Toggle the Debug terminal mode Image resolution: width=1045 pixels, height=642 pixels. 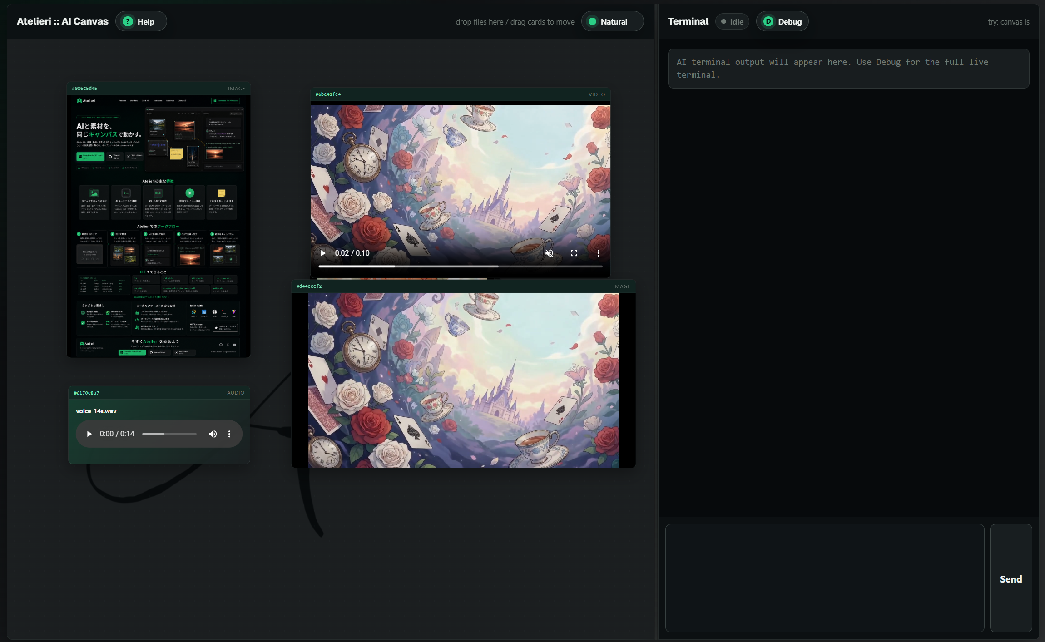[782, 21]
